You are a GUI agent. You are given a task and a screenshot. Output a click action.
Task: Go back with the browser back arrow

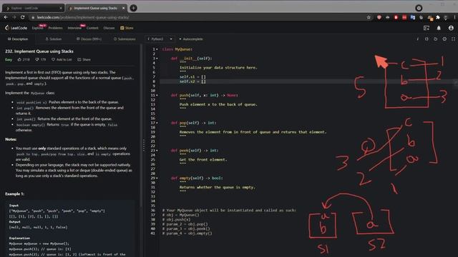pyautogui.click(x=6, y=17)
